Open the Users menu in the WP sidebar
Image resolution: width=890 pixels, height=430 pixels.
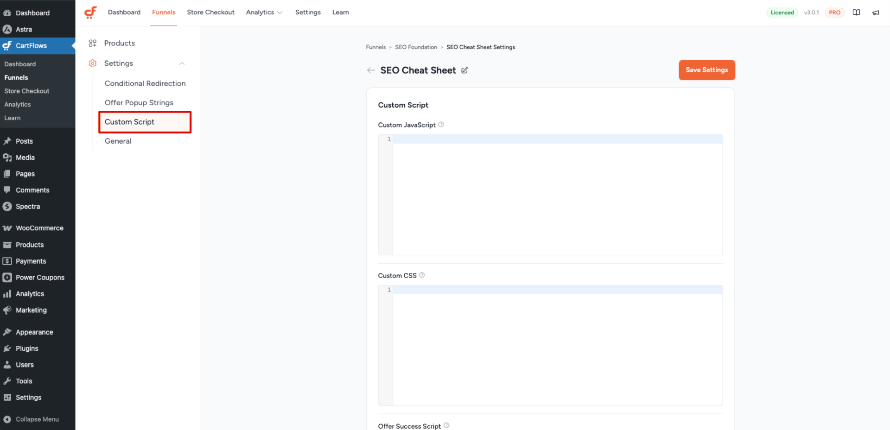coord(38,365)
